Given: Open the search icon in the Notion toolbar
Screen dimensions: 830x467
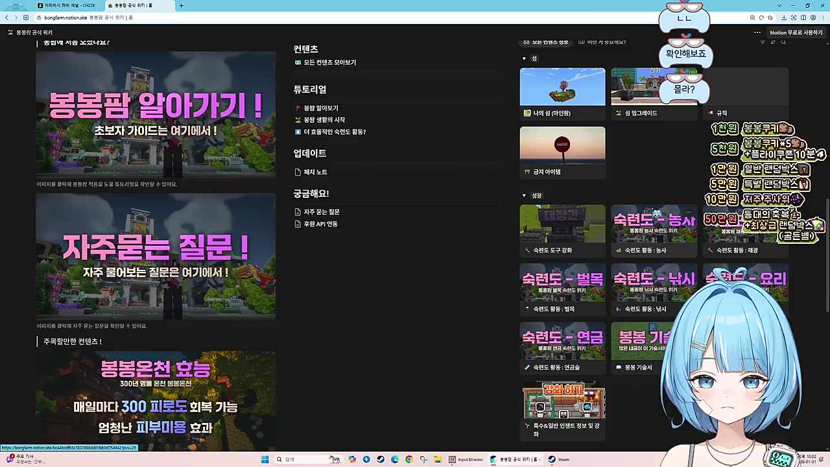Looking at the screenshot, I should pos(783,42).
